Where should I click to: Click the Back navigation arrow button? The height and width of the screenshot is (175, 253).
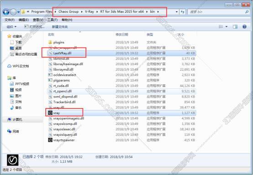point(6,12)
